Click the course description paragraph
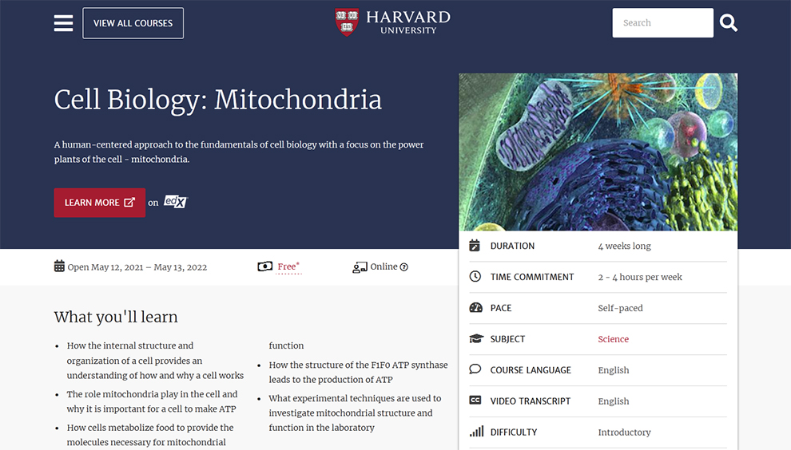 (239, 152)
